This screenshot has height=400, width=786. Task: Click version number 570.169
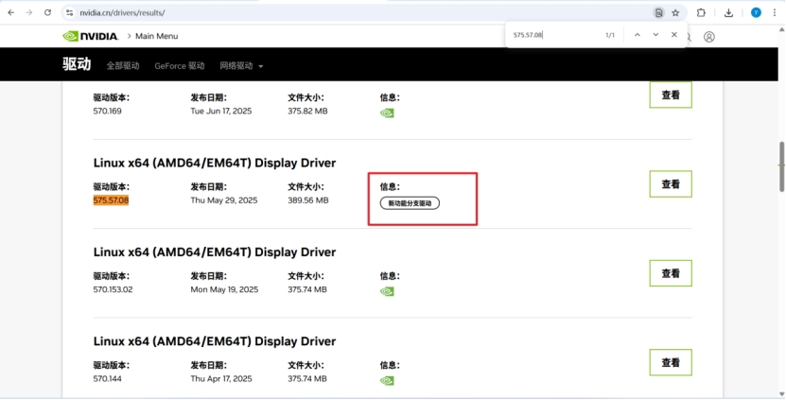107,112
